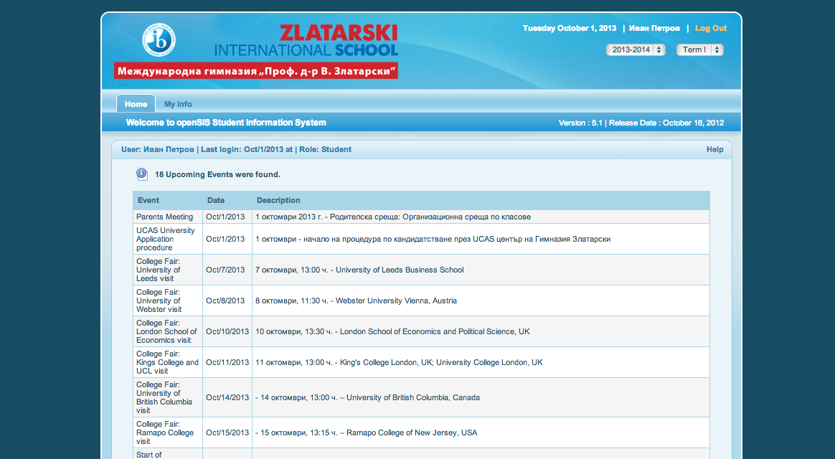This screenshot has height=459, width=835.
Task: Select the London School of Economics visit
Action: (x=166, y=331)
